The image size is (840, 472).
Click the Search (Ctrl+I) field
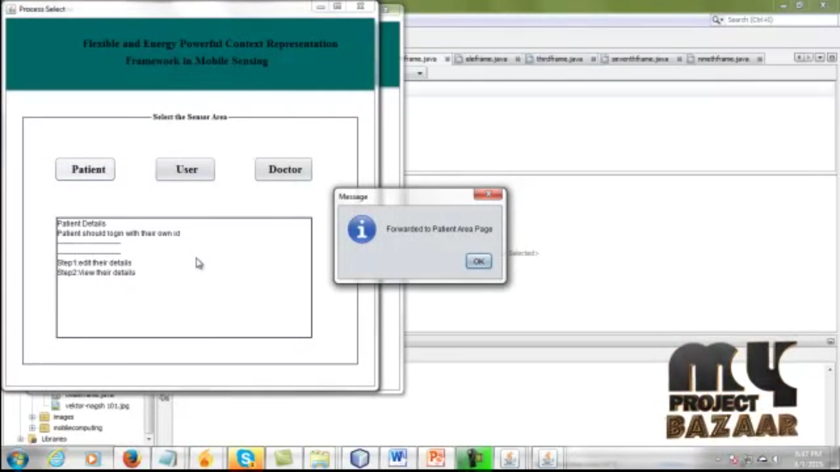tap(777, 20)
